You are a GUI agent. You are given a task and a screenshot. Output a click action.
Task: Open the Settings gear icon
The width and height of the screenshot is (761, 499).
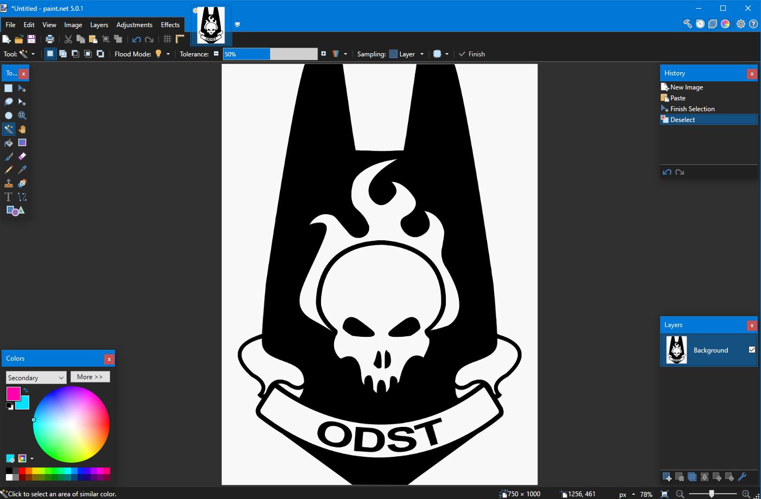click(x=741, y=24)
